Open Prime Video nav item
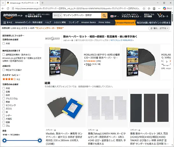 click(104, 22)
